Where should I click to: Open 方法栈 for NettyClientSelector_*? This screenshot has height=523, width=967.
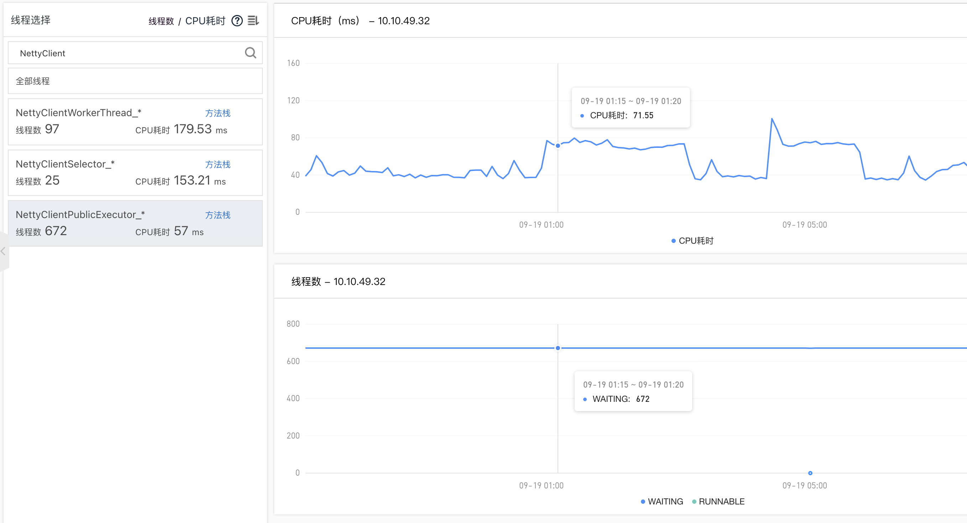218,164
